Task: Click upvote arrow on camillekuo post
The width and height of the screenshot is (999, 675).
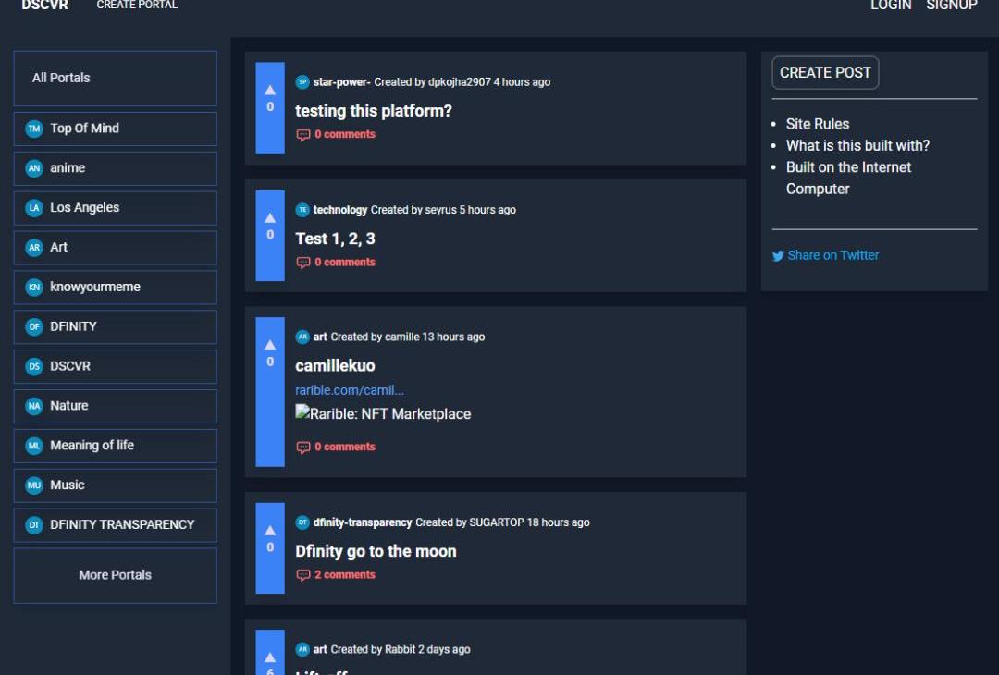Action: (x=270, y=345)
